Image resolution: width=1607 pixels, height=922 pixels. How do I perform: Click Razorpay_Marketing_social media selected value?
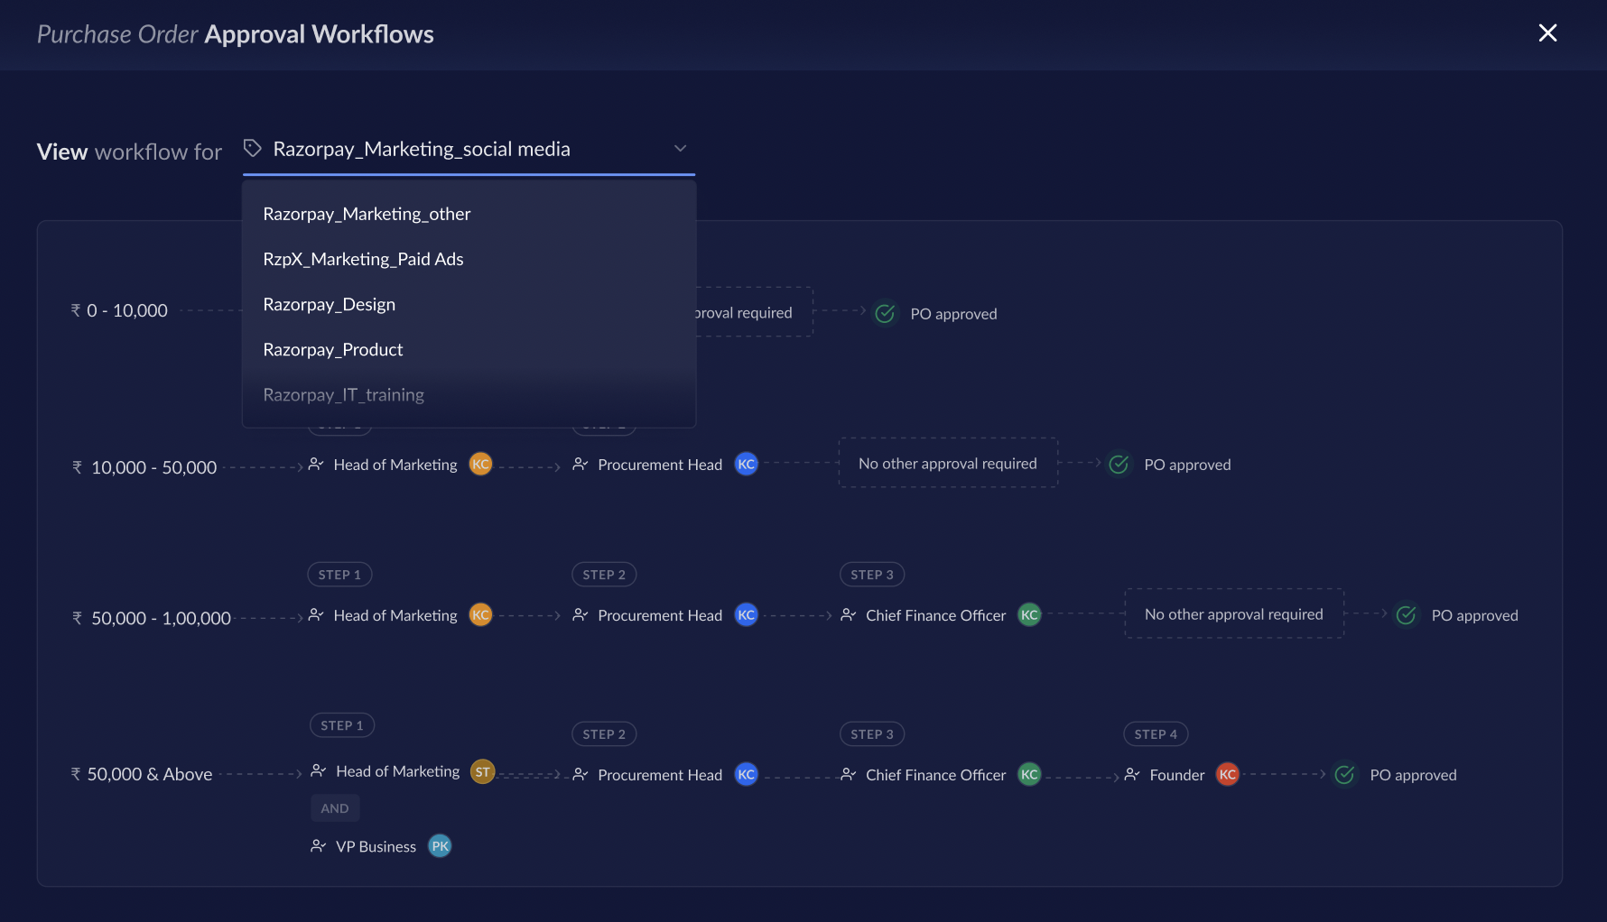coord(422,149)
